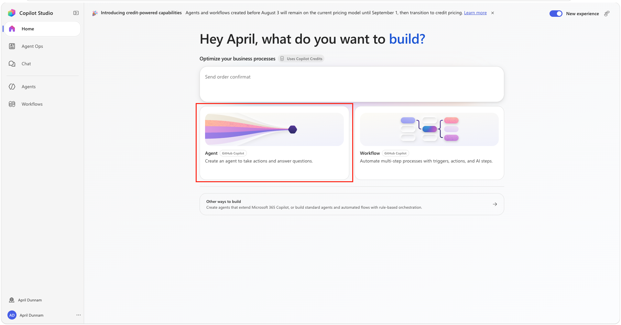Viewport: 621px width, 325px height.
Task: Click the Copilot Studio title text
Action: [x=36, y=13]
